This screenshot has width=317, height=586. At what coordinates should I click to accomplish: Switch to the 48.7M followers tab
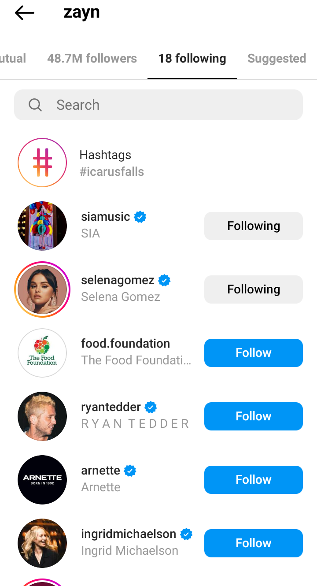coord(92,59)
